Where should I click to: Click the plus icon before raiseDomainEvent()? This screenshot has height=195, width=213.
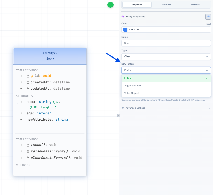(21, 151)
